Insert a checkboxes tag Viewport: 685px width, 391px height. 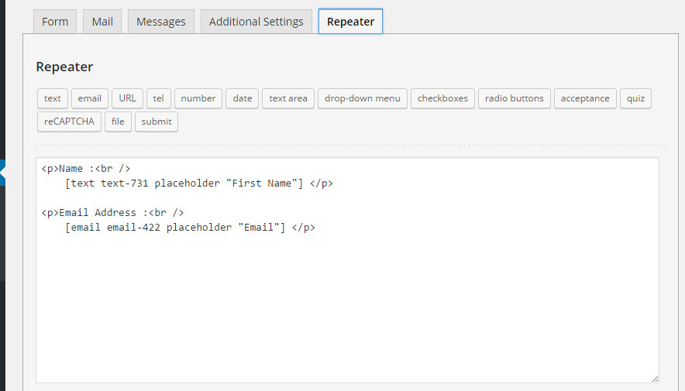coord(442,98)
